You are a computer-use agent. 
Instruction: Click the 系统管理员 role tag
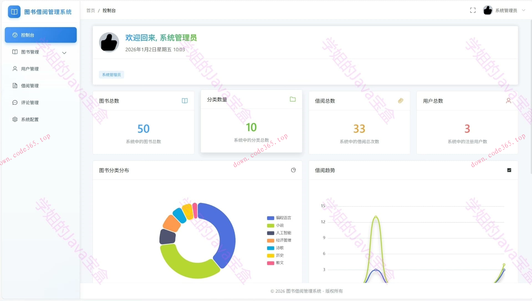[111, 75]
